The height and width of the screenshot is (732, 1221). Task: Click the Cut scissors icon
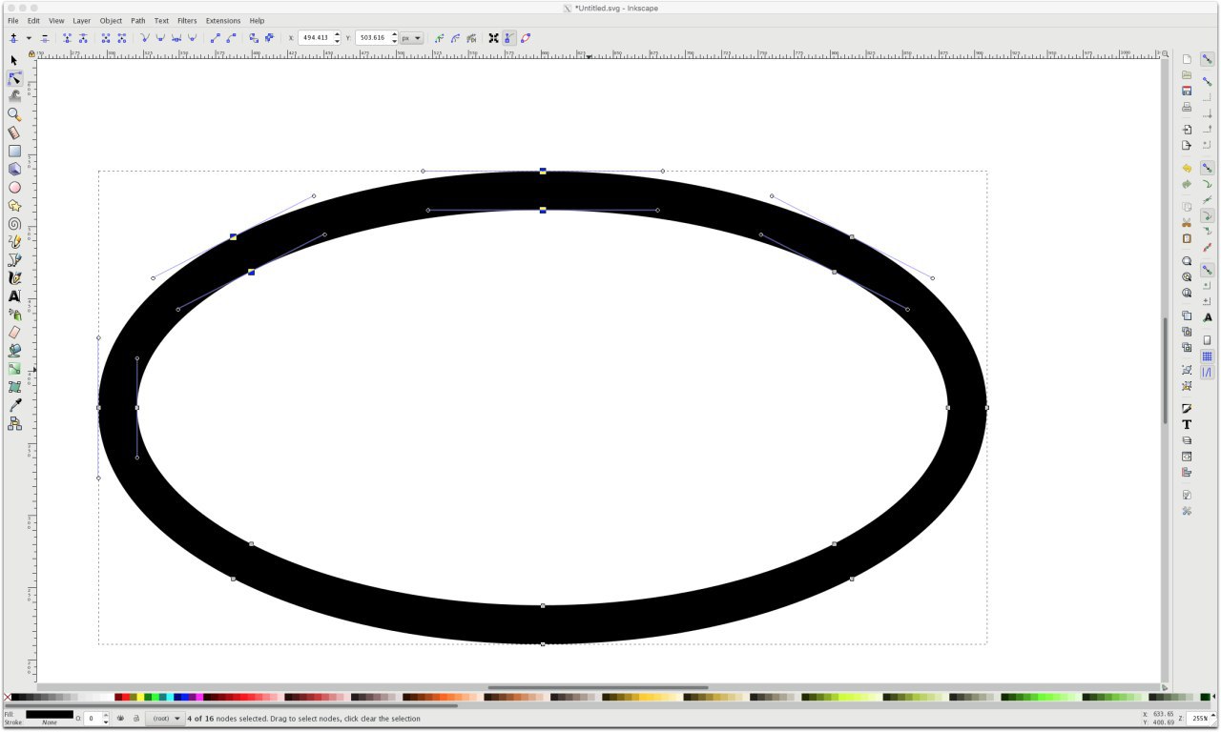click(x=1187, y=222)
